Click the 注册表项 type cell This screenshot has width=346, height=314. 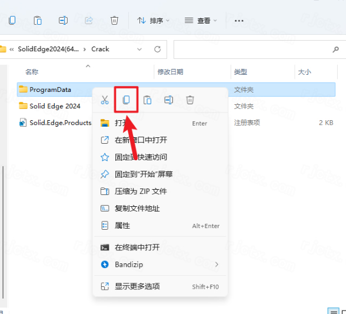(247, 123)
